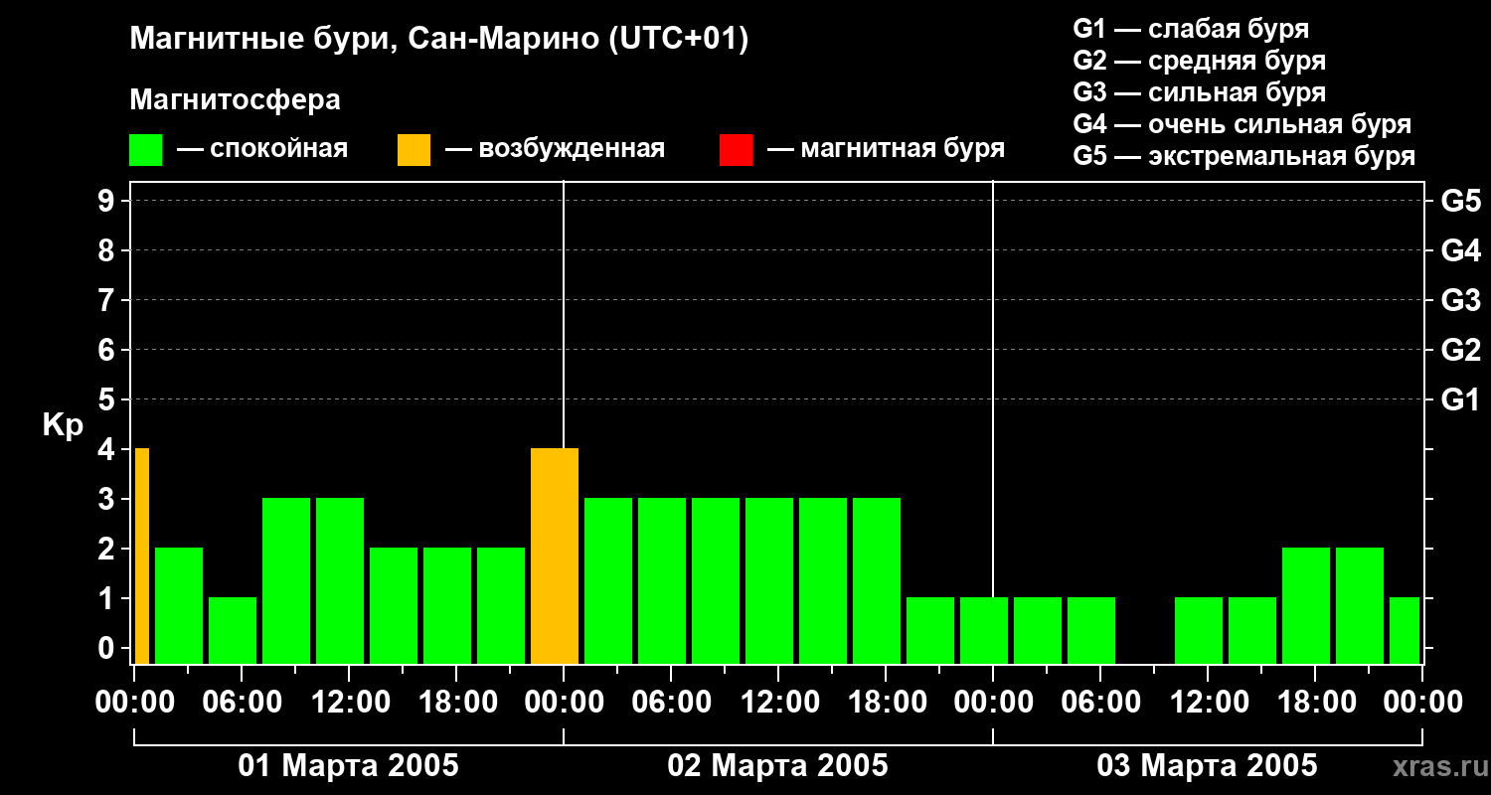Click the 'Kp' y-axis label

[63, 425]
